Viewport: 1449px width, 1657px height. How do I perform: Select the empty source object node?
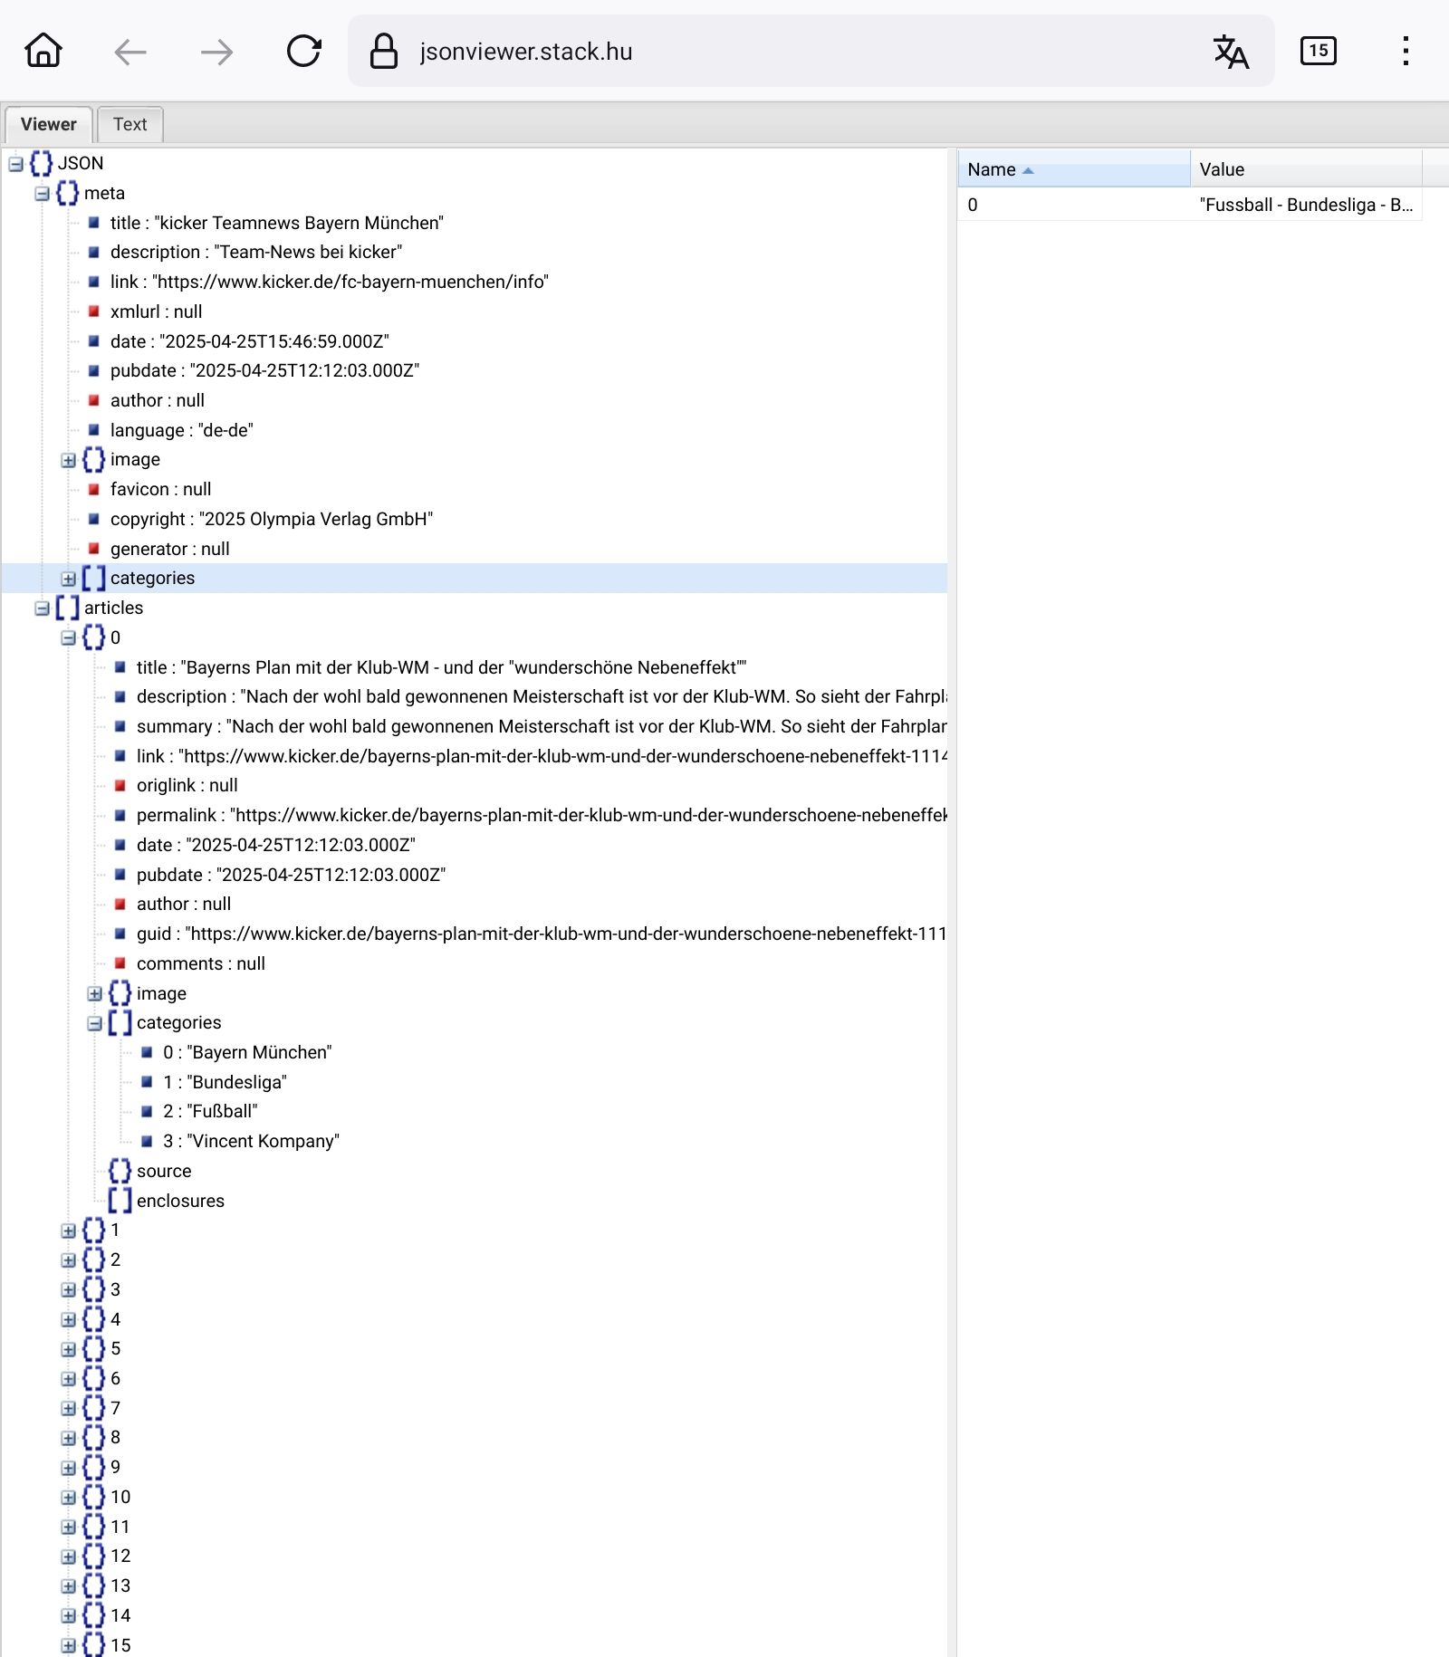click(x=164, y=1171)
